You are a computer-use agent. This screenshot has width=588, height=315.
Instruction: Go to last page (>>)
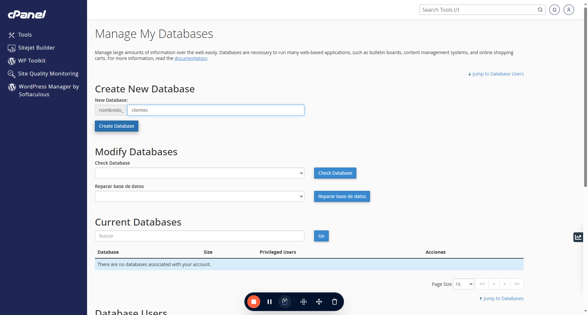[517, 284]
